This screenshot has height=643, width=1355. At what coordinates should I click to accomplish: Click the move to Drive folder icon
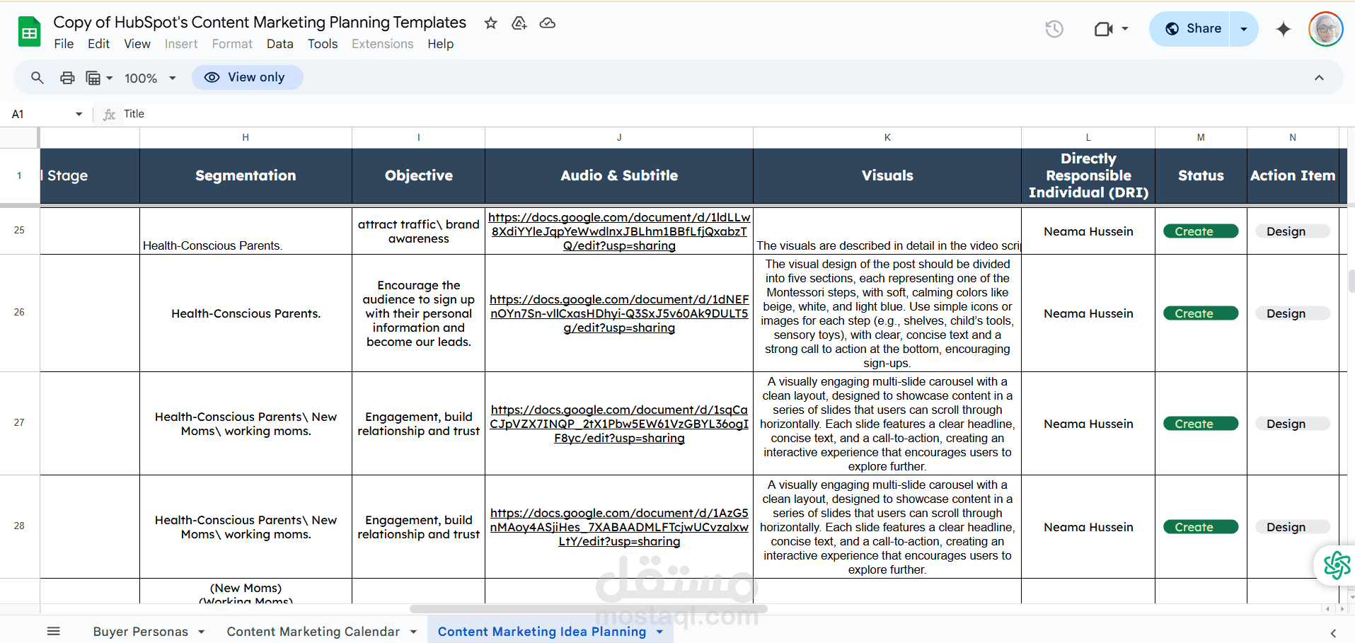point(519,23)
